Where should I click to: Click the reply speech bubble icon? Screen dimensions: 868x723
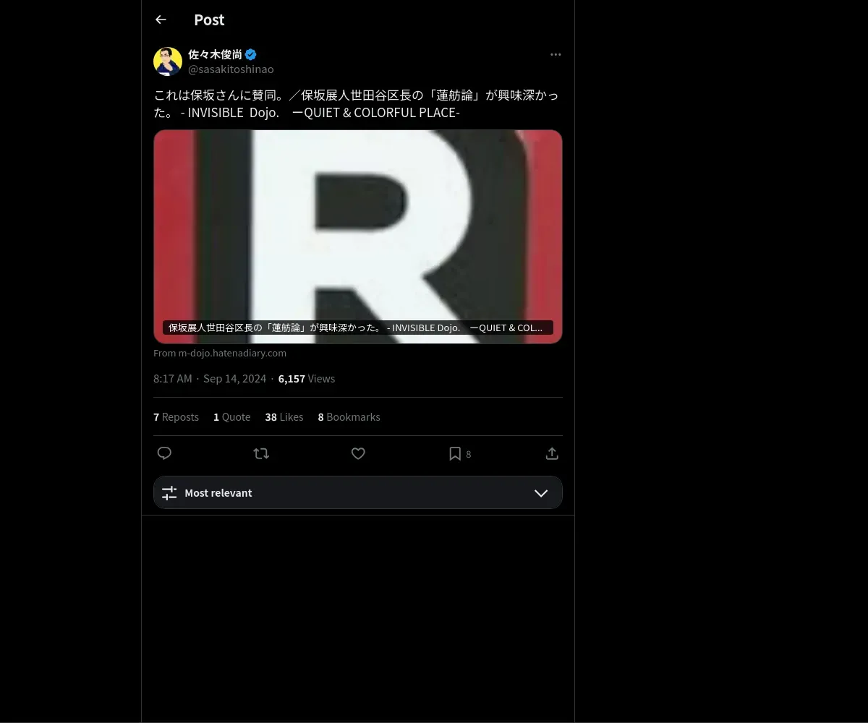coord(164,453)
